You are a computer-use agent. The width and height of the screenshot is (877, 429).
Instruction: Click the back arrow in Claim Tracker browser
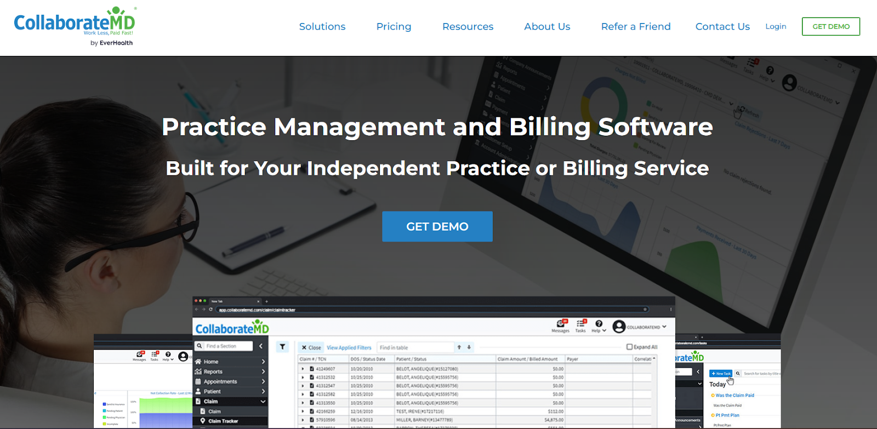(197, 310)
